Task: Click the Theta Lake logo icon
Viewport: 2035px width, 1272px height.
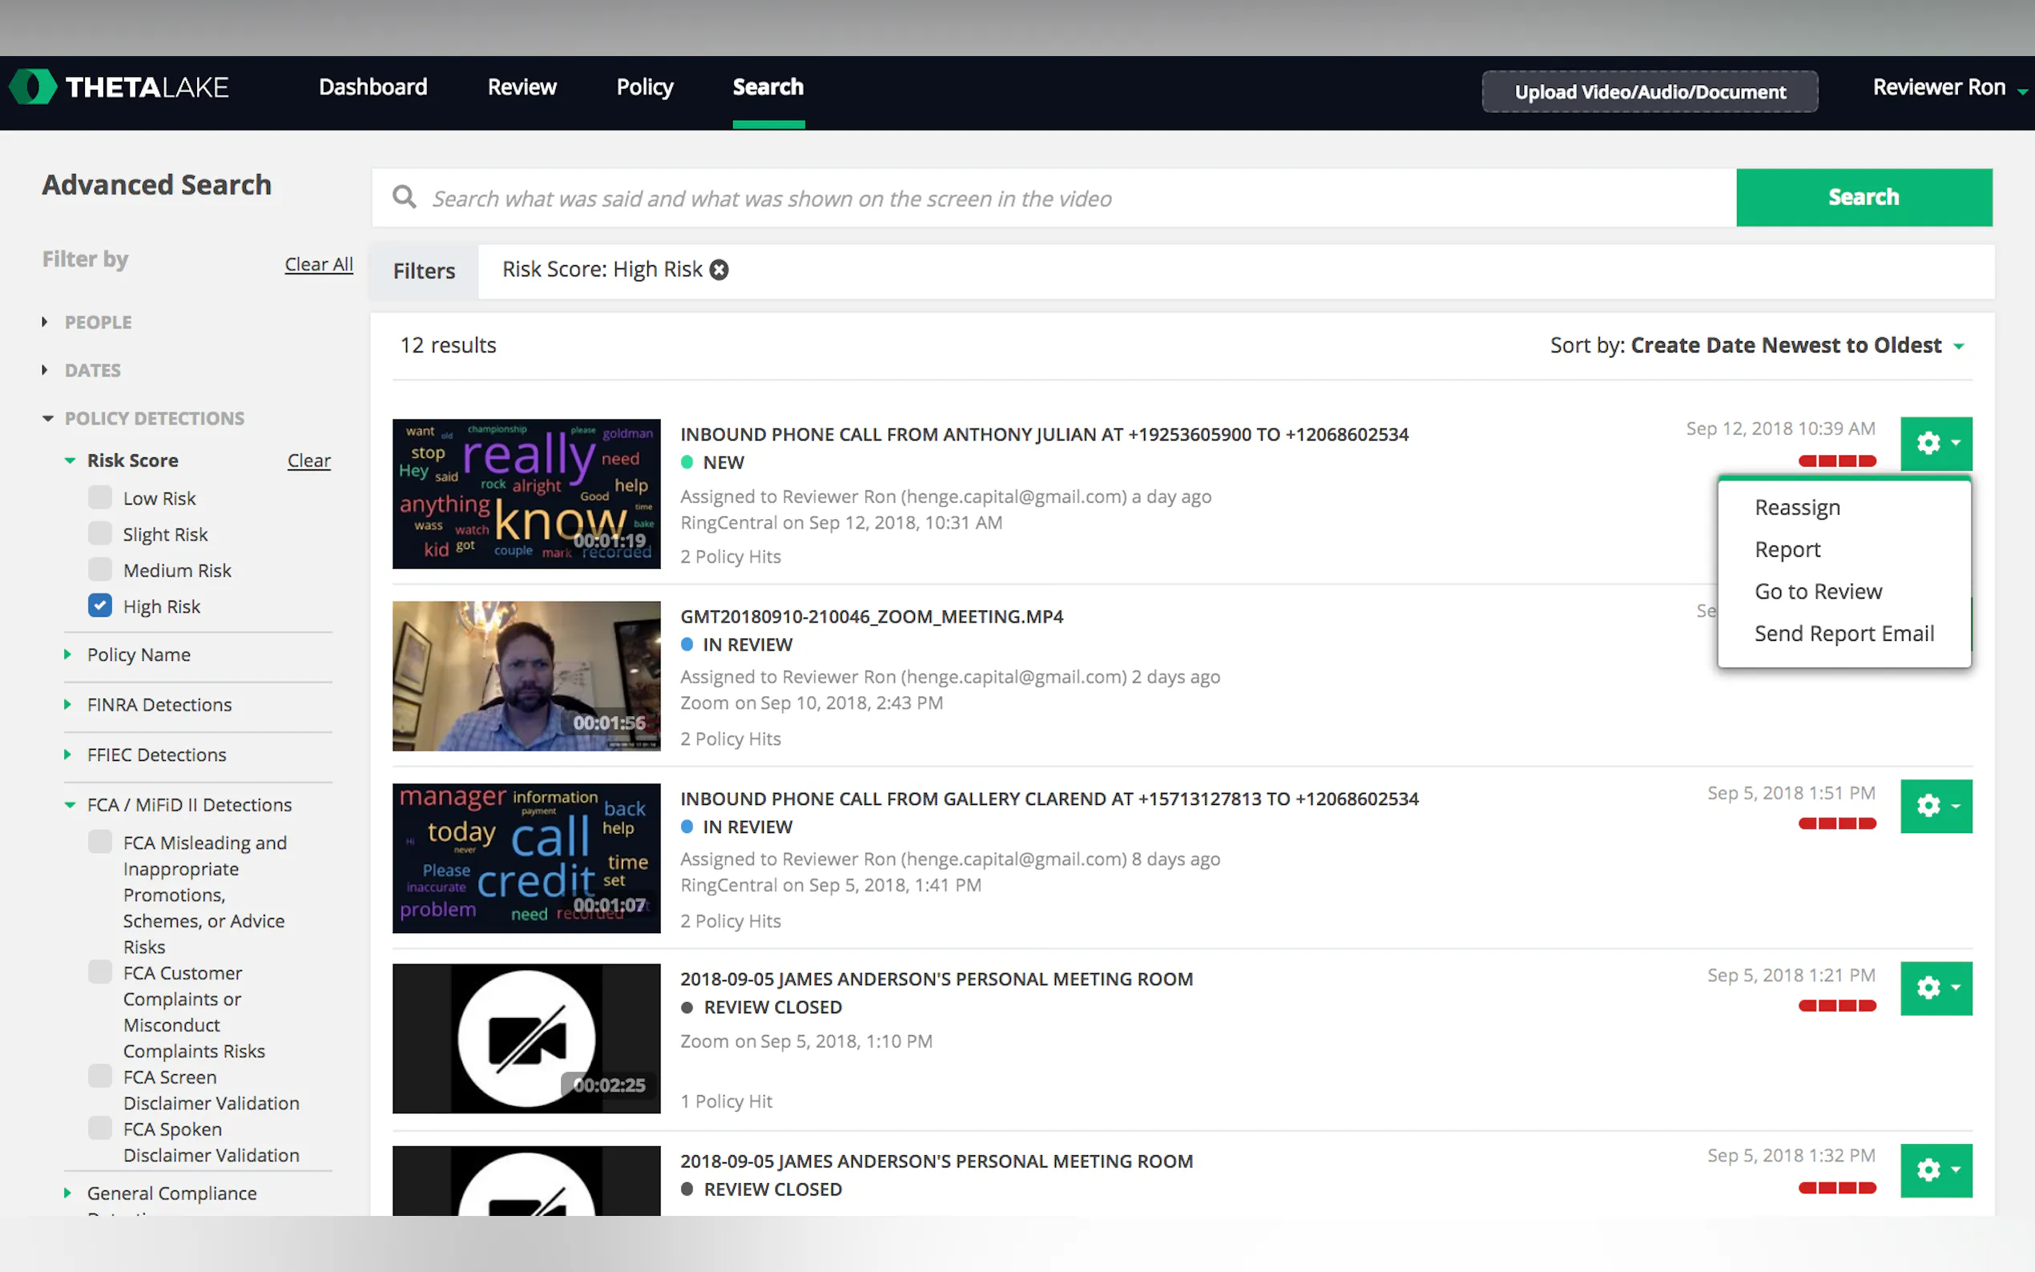Action: pos(32,87)
